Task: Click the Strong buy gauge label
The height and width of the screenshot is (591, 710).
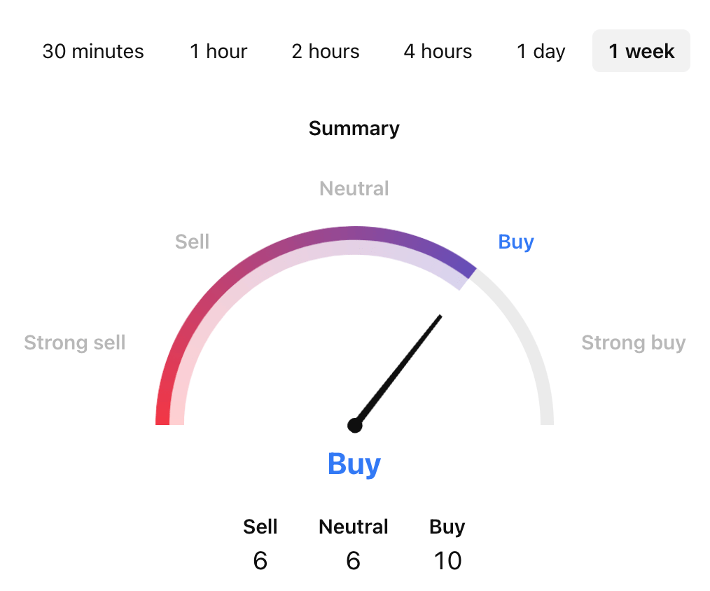Action: [634, 342]
